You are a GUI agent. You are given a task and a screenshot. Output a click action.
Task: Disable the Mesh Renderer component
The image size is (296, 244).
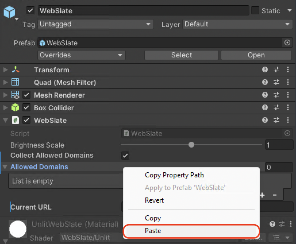pos(26,95)
